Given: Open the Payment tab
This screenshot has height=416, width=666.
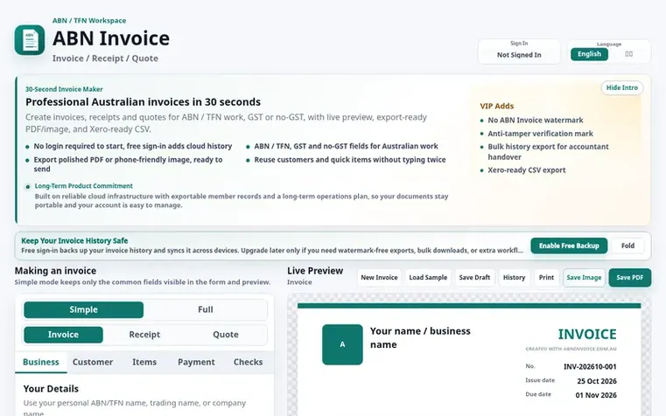Looking at the screenshot, I should [x=196, y=362].
